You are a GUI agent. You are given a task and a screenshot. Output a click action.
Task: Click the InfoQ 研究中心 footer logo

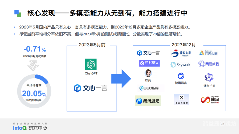[x=30, y=128]
